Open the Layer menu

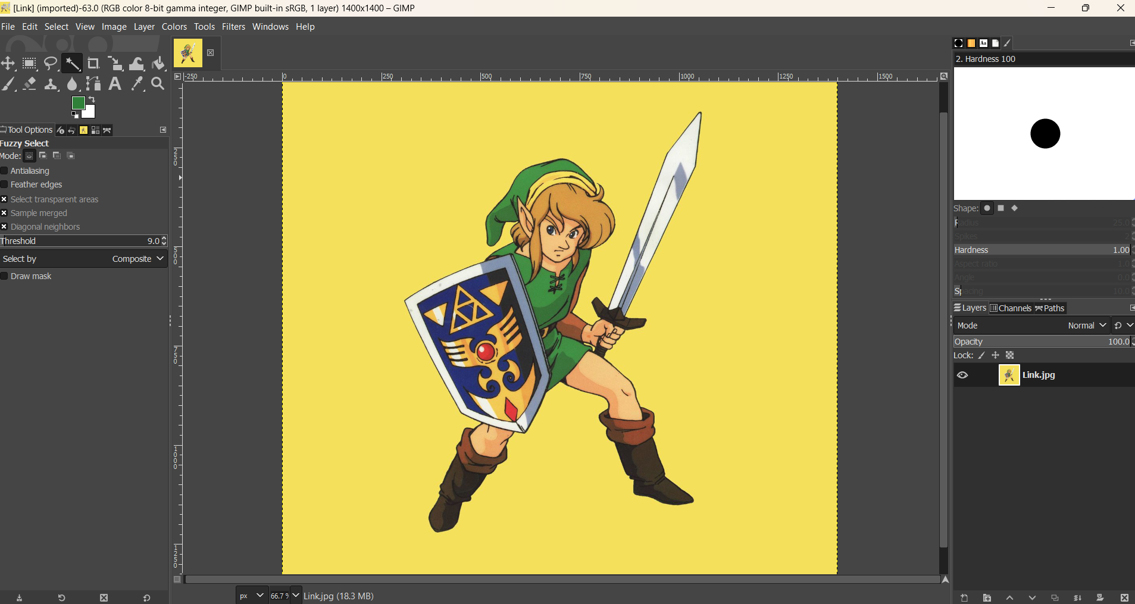pos(144,27)
